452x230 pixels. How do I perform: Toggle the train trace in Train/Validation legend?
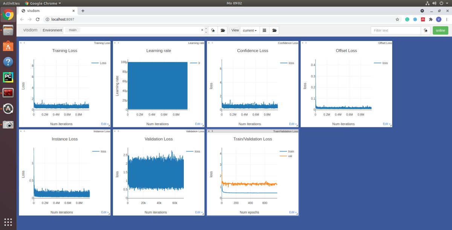coord(287,151)
